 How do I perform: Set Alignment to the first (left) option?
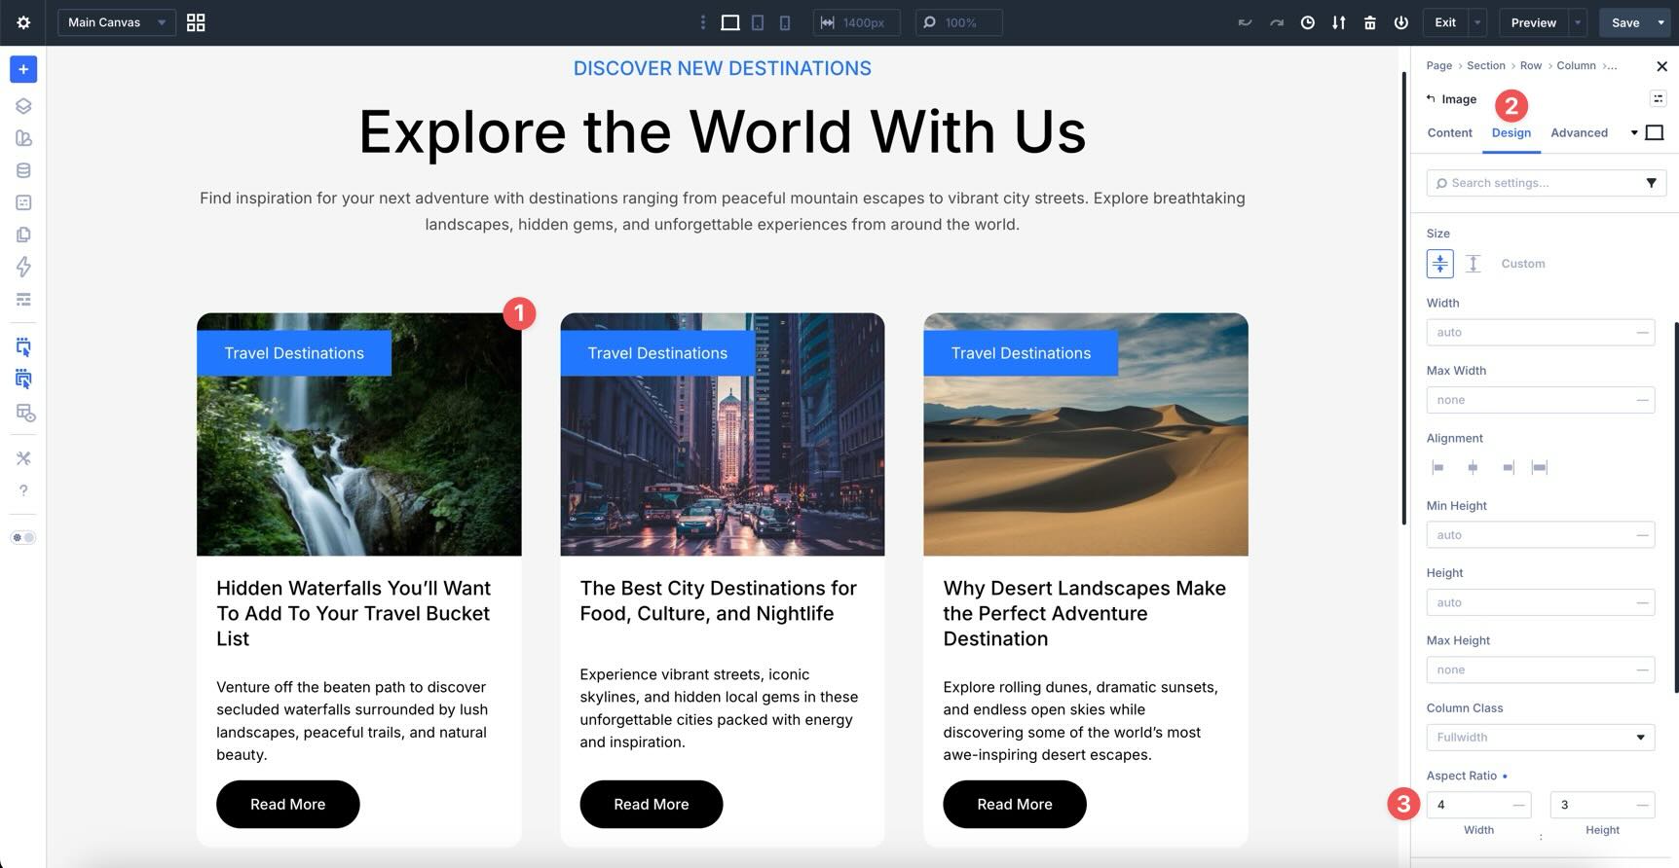[1437, 468]
